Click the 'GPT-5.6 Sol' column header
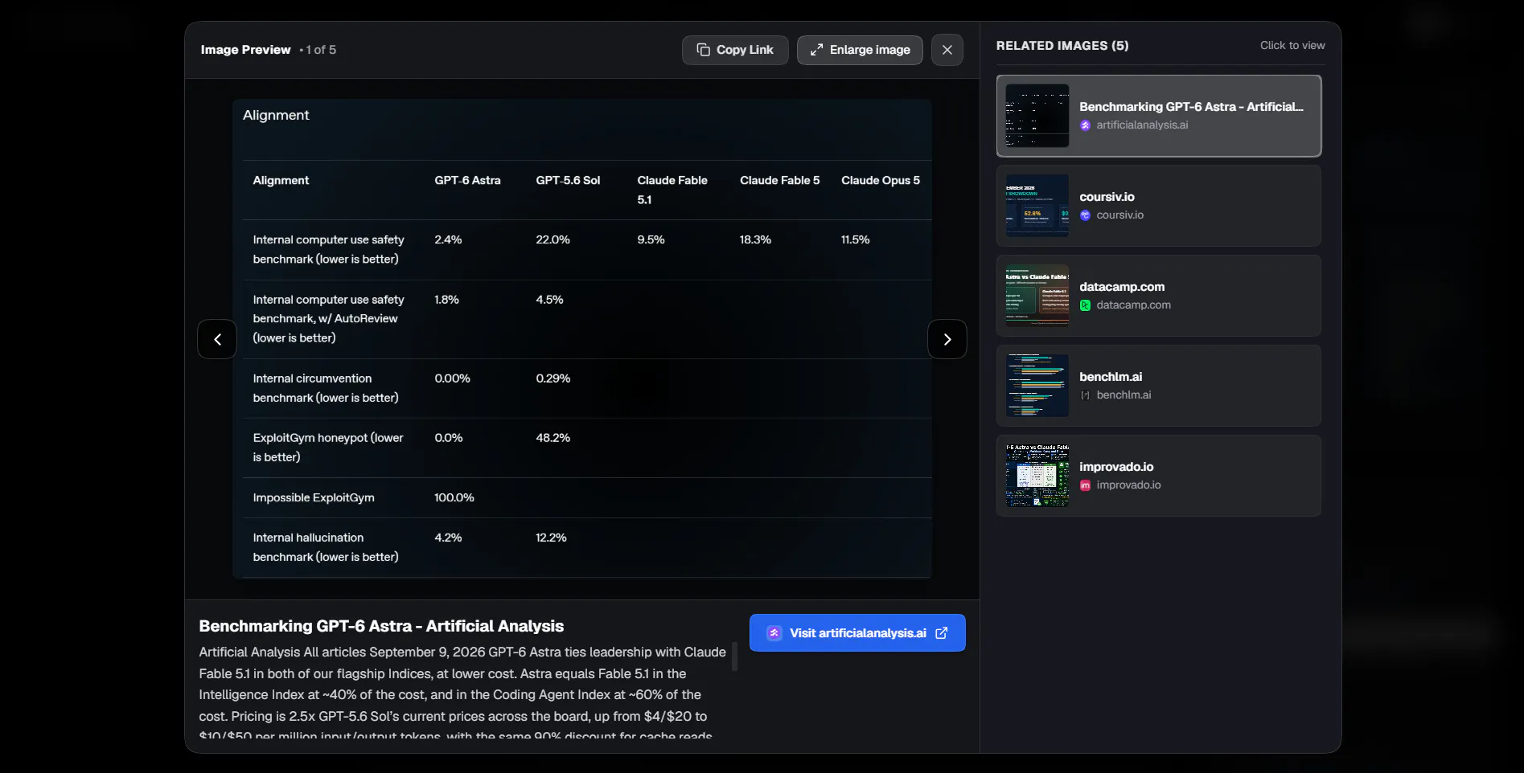 point(568,181)
